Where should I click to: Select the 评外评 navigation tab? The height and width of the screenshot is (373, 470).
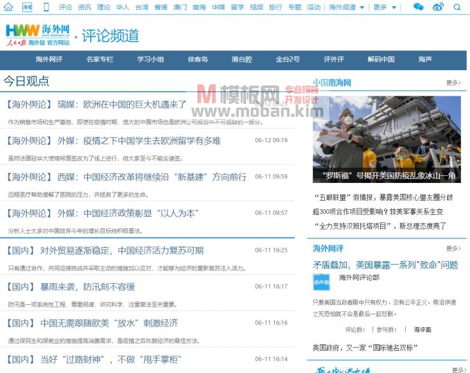pyautogui.click(x=334, y=59)
